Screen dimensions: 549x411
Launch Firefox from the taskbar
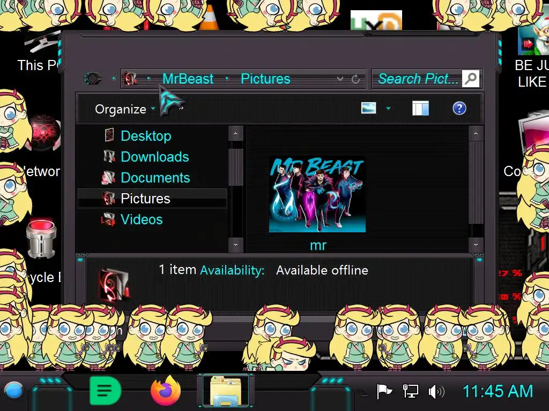(x=166, y=390)
